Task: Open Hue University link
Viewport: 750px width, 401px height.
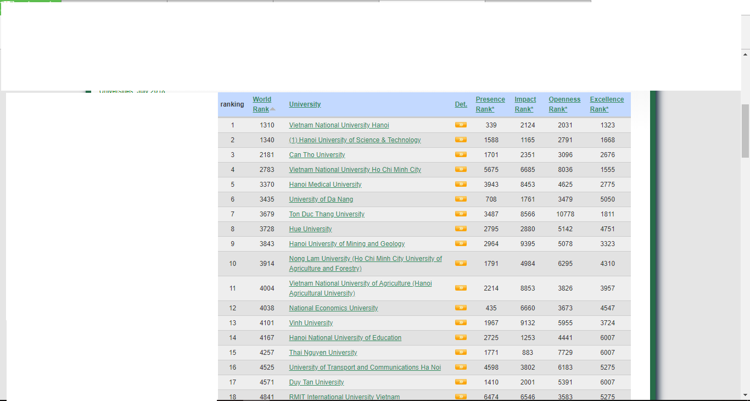Action: pos(310,229)
